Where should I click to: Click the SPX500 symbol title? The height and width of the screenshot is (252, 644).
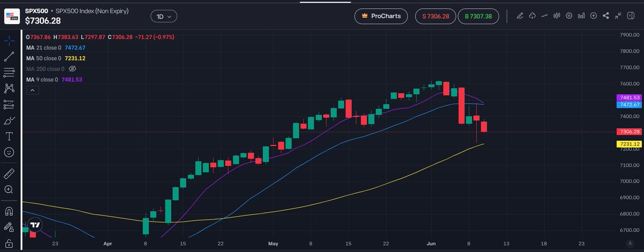pos(36,10)
